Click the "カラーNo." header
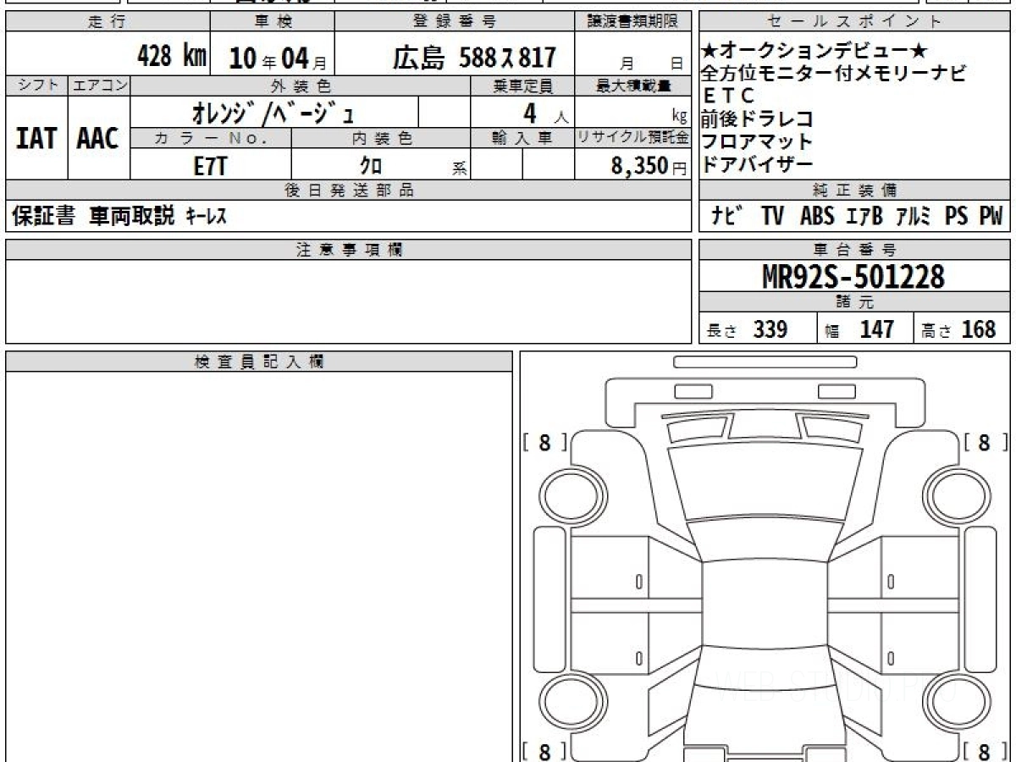 tap(211, 138)
